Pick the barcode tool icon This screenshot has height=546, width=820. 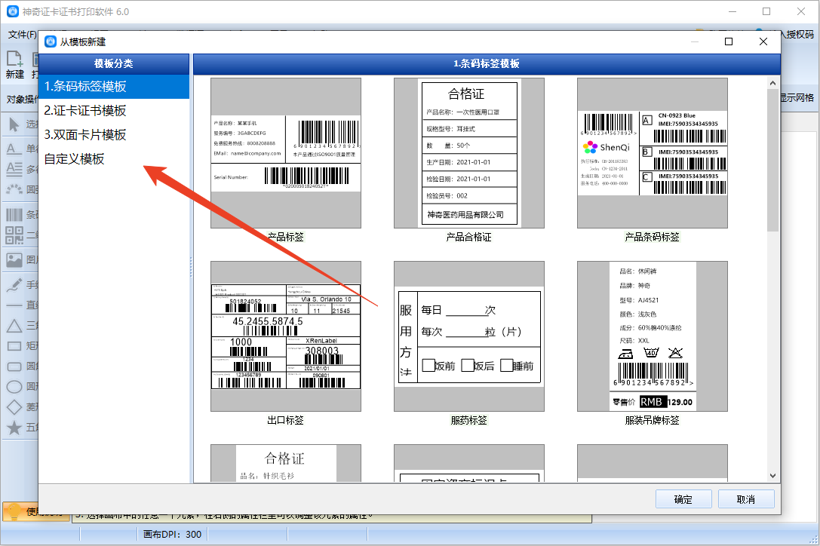[14, 215]
